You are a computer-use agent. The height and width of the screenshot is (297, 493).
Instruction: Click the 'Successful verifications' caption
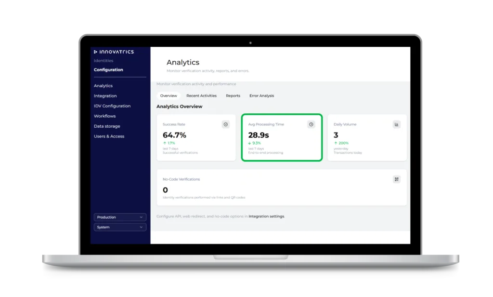(x=180, y=153)
